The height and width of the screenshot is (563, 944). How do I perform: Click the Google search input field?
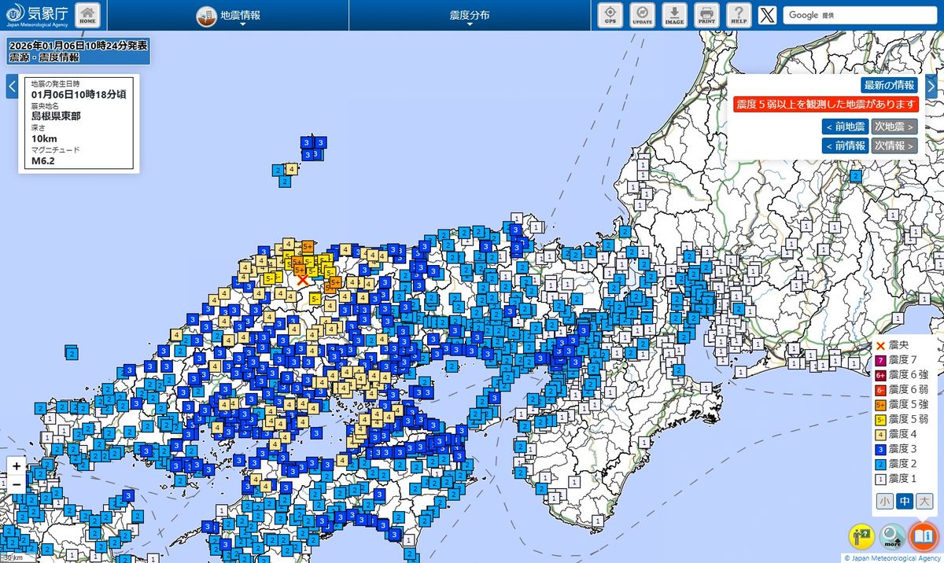coord(859,15)
